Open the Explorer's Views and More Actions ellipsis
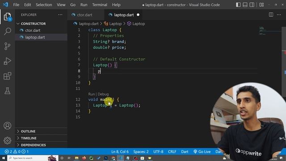 coord(60,15)
